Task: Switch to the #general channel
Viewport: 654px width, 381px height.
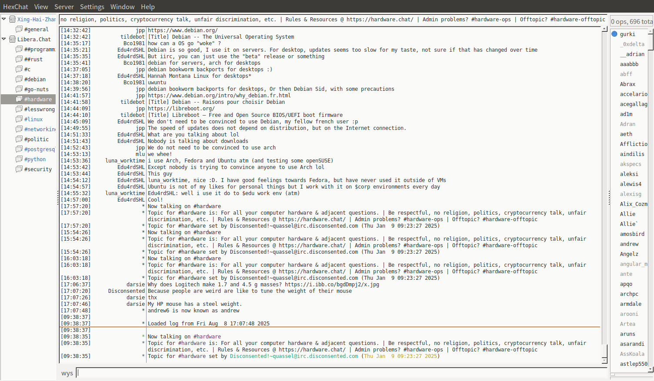Action: pyautogui.click(x=37, y=29)
